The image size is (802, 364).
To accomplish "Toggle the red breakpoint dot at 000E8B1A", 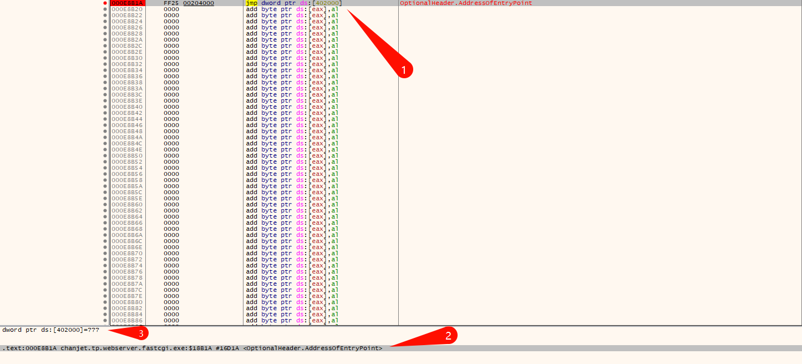I will point(105,3).
